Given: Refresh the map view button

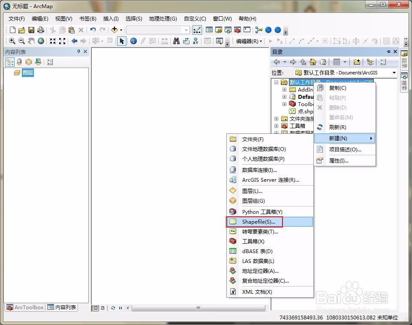Looking at the screenshot, I should pos(113,308).
